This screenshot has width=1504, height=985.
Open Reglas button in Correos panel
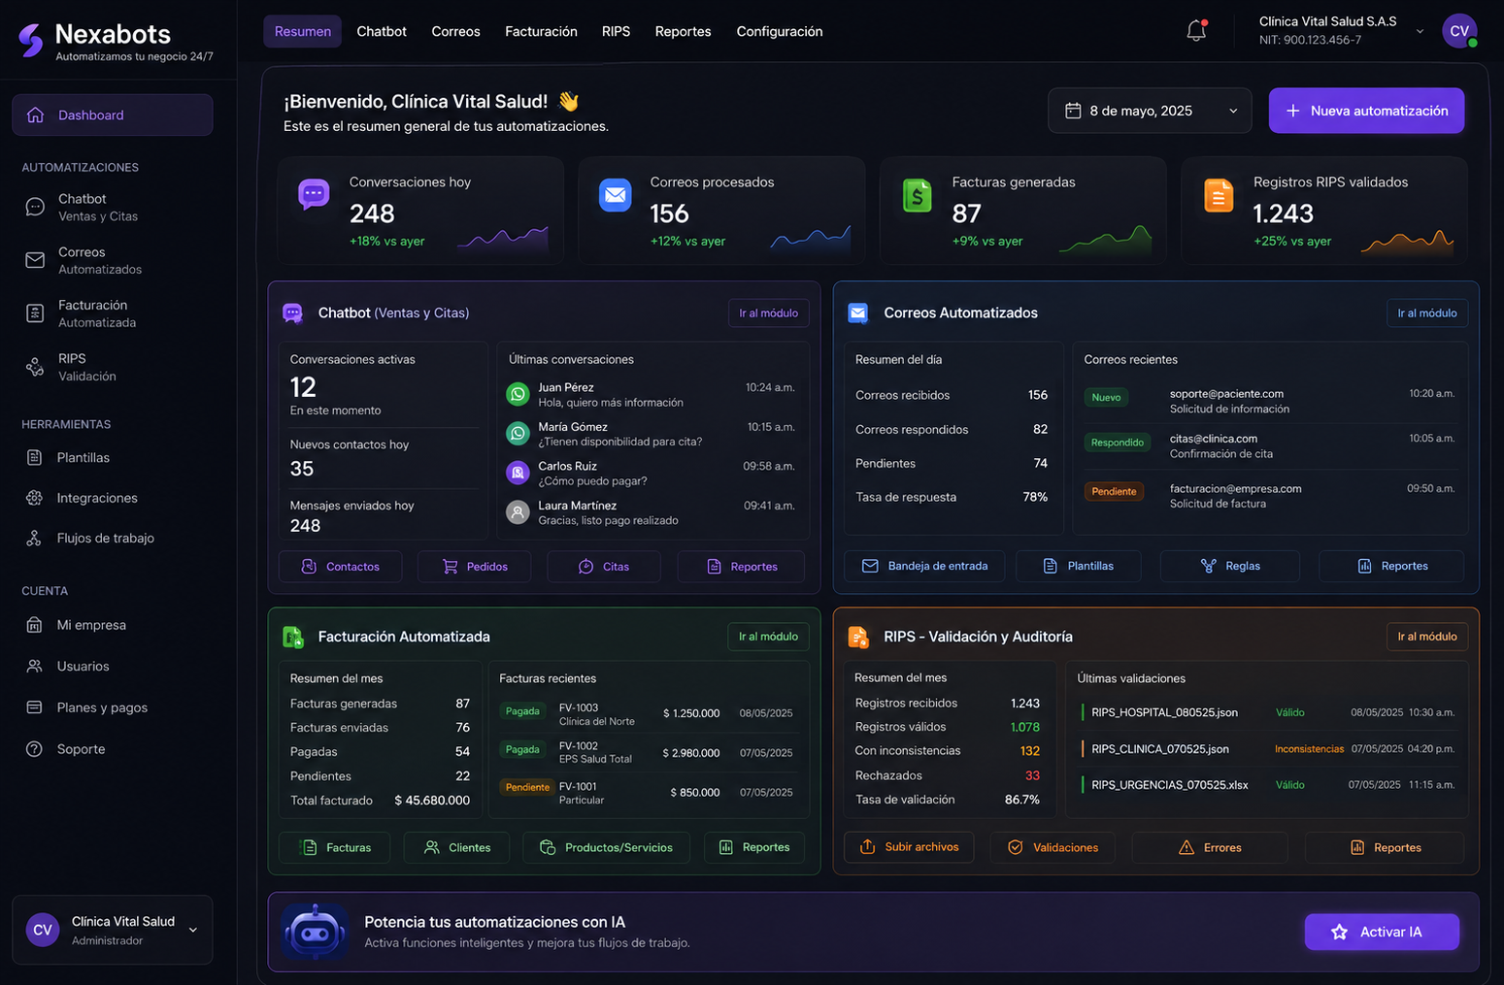point(1230,566)
